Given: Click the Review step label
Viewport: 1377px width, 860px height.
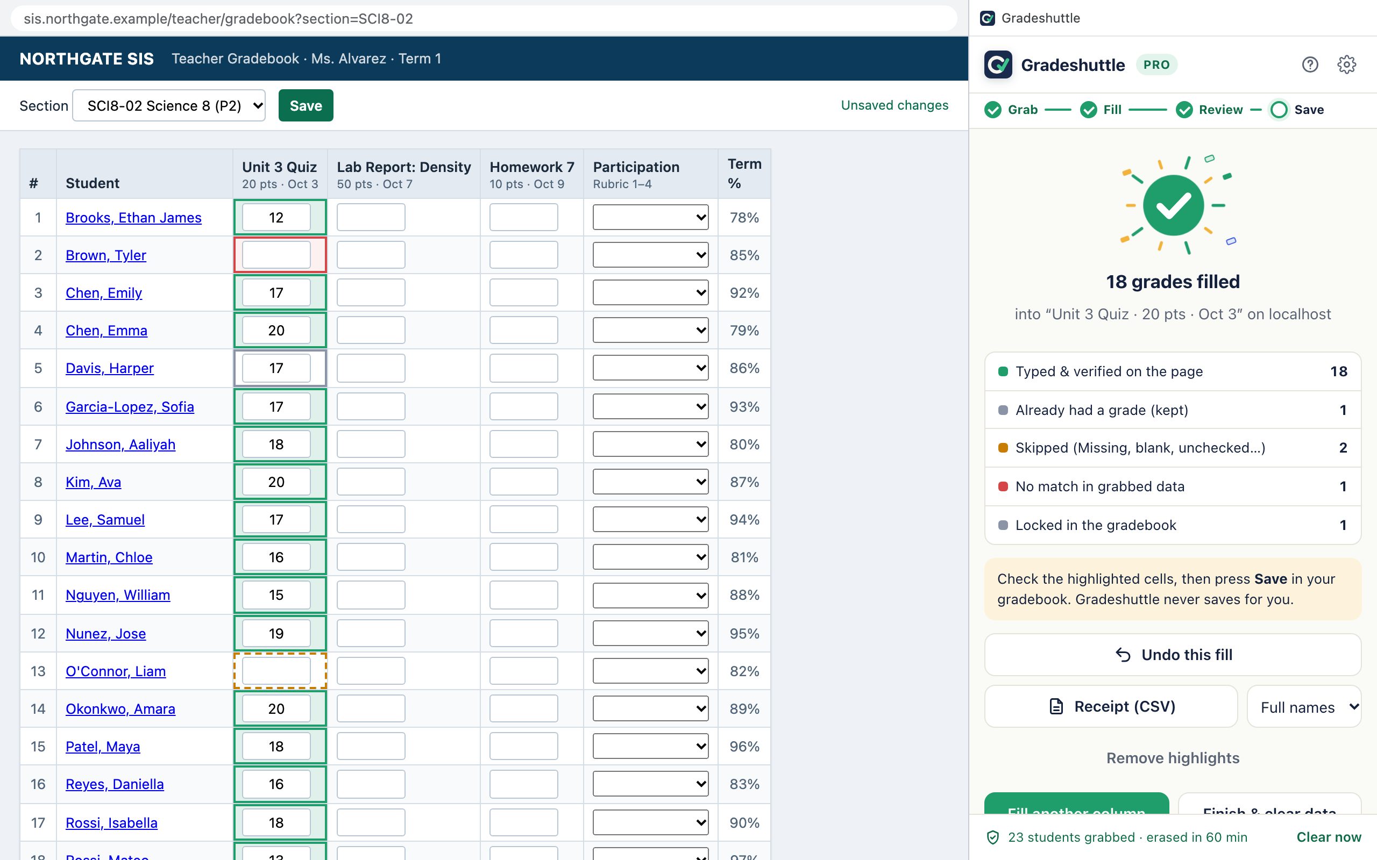Looking at the screenshot, I should [x=1220, y=110].
